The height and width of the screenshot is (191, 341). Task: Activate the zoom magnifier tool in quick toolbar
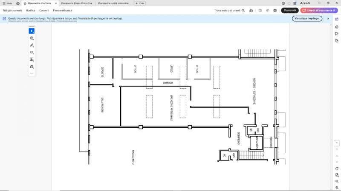tap(32, 38)
